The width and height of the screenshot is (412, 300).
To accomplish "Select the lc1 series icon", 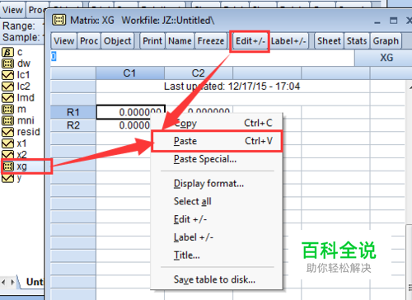I will point(7,75).
